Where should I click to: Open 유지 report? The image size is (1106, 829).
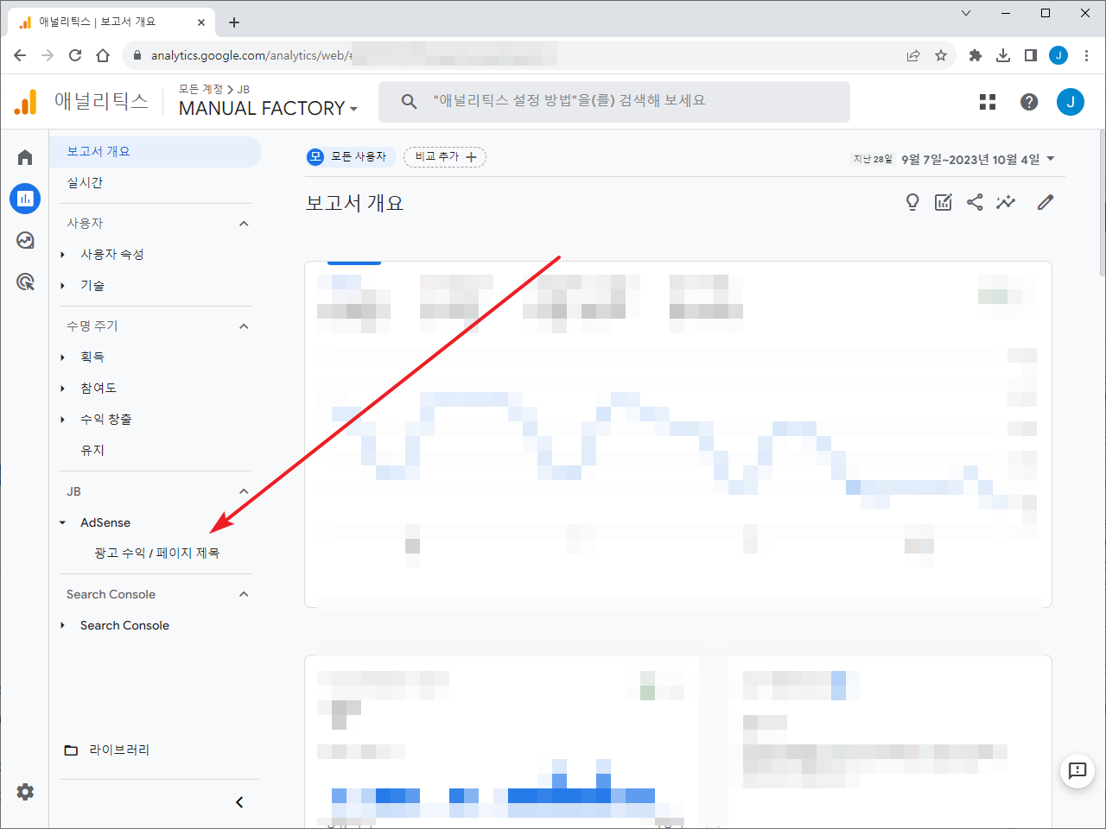(x=92, y=451)
